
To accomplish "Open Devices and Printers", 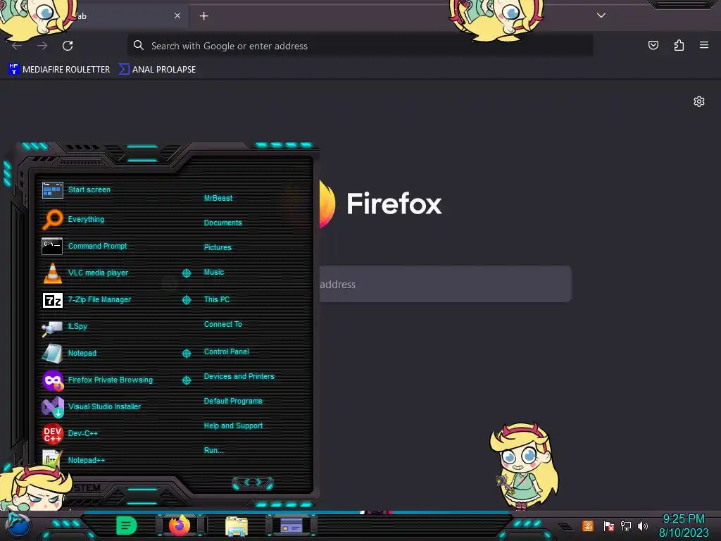I will [239, 376].
